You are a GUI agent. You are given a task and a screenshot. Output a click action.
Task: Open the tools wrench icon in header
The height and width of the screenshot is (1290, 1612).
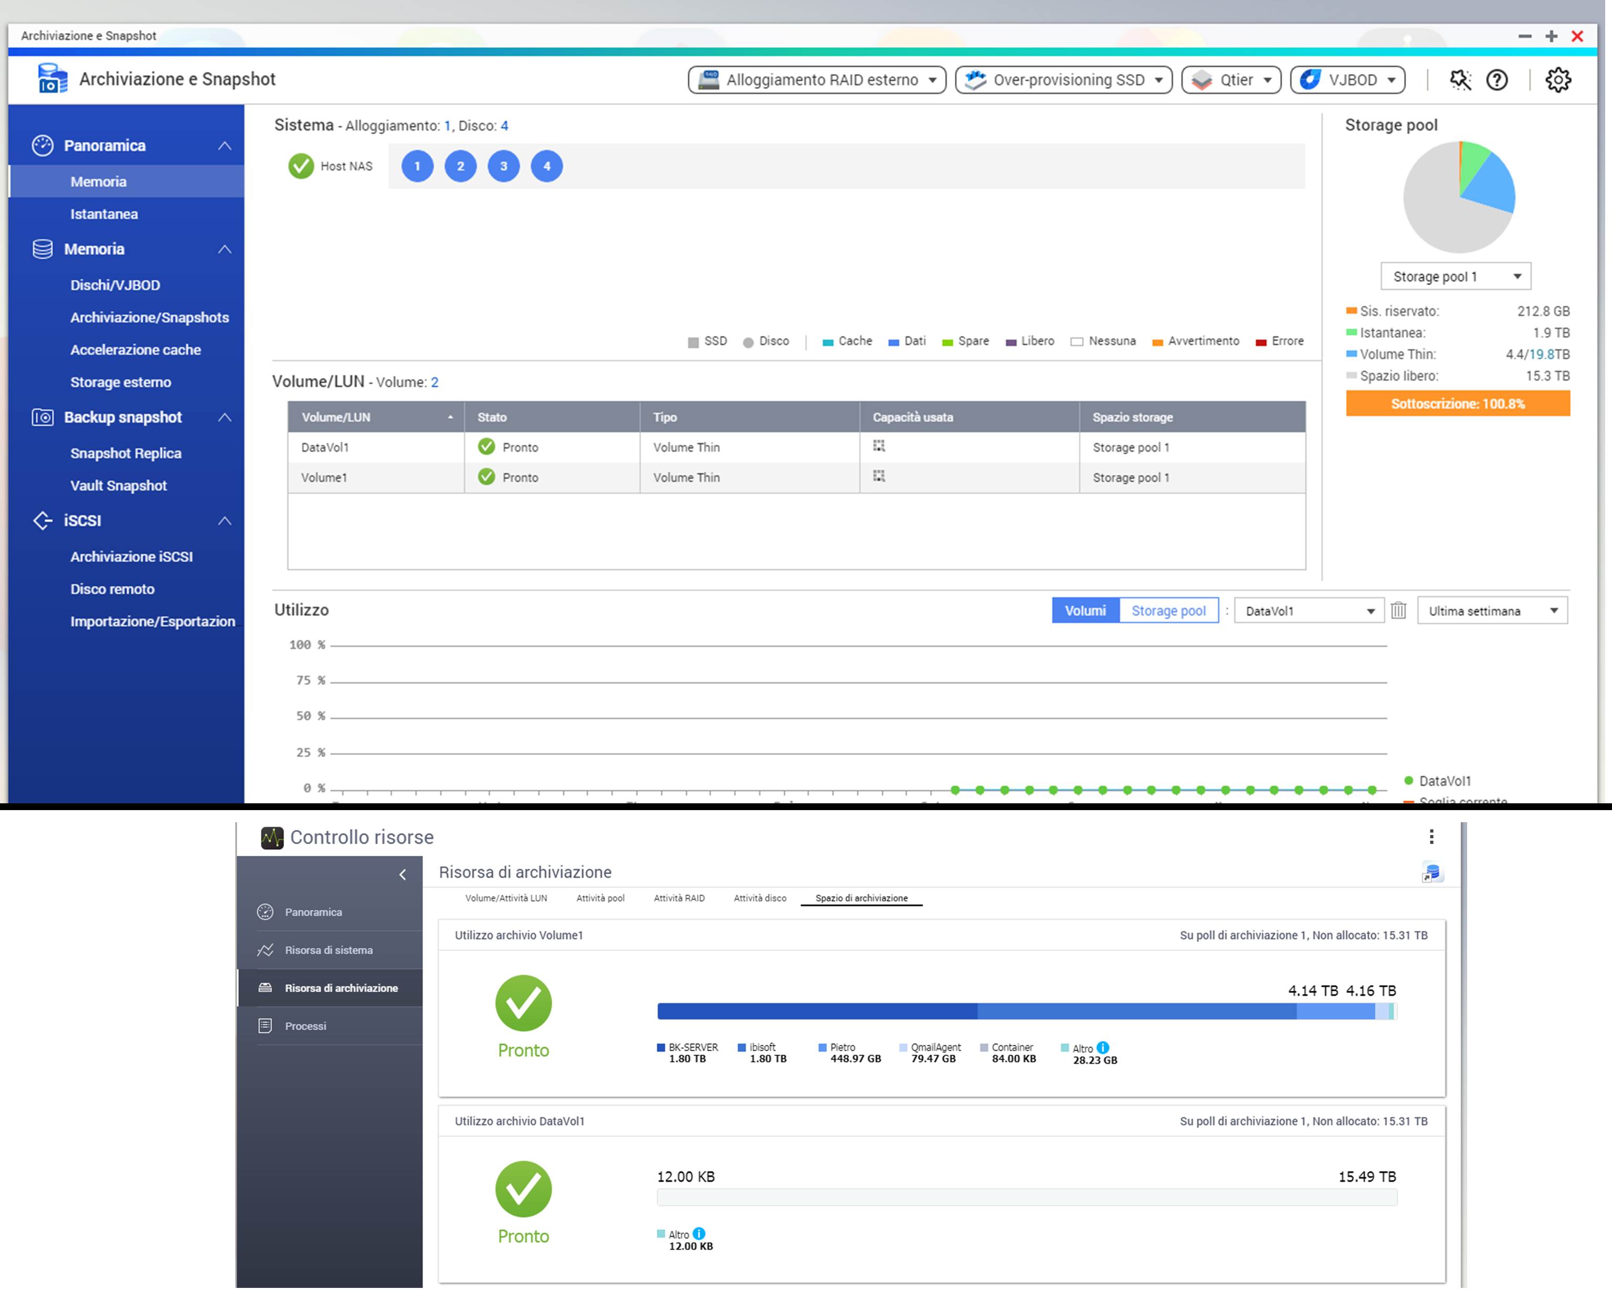coord(1459,80)
